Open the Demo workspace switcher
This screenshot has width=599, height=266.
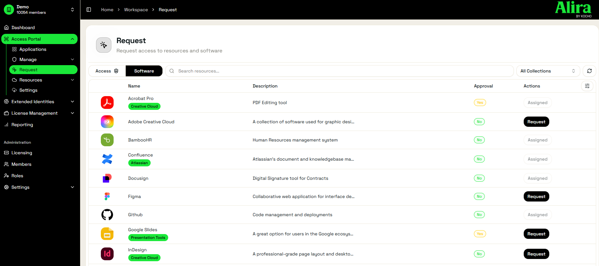point(40,10)
